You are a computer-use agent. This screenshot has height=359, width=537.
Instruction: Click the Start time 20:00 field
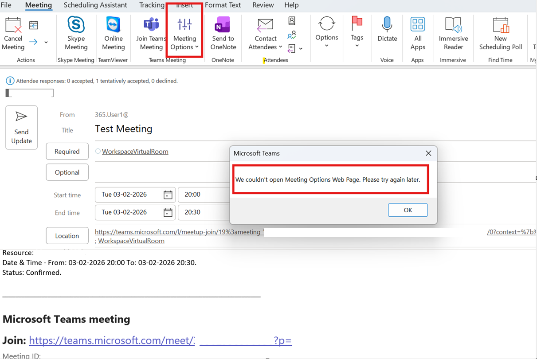pyautogui.click(x=204, y=195)
